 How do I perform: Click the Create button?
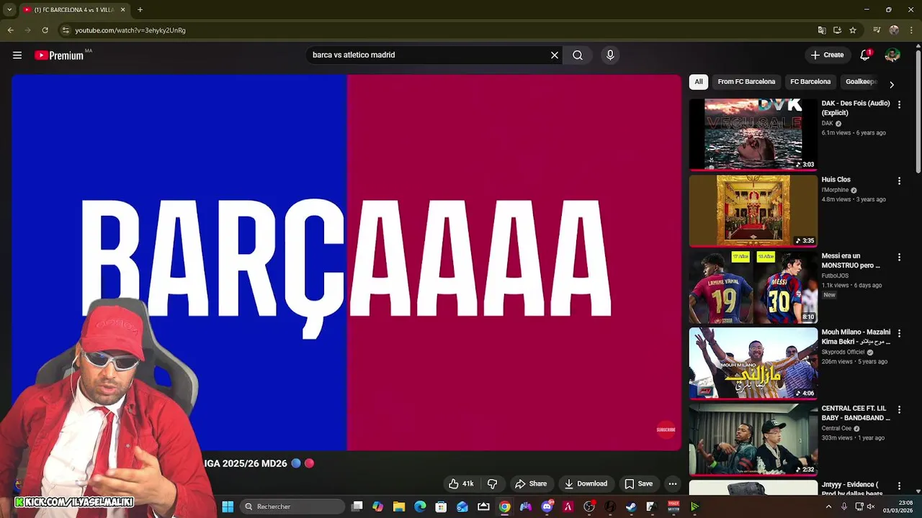point(826,55)
